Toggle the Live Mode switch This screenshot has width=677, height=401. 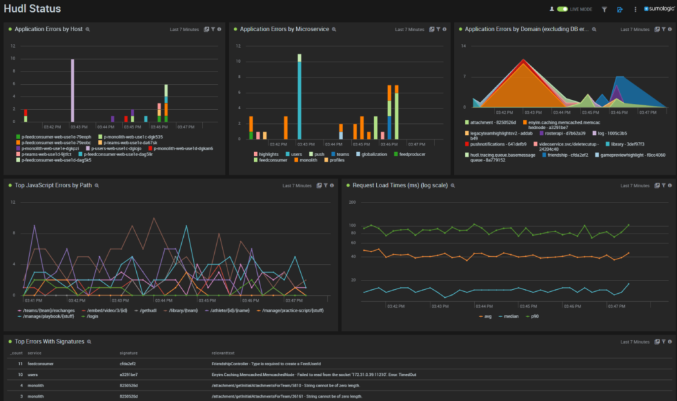click(x=562, y=9)
